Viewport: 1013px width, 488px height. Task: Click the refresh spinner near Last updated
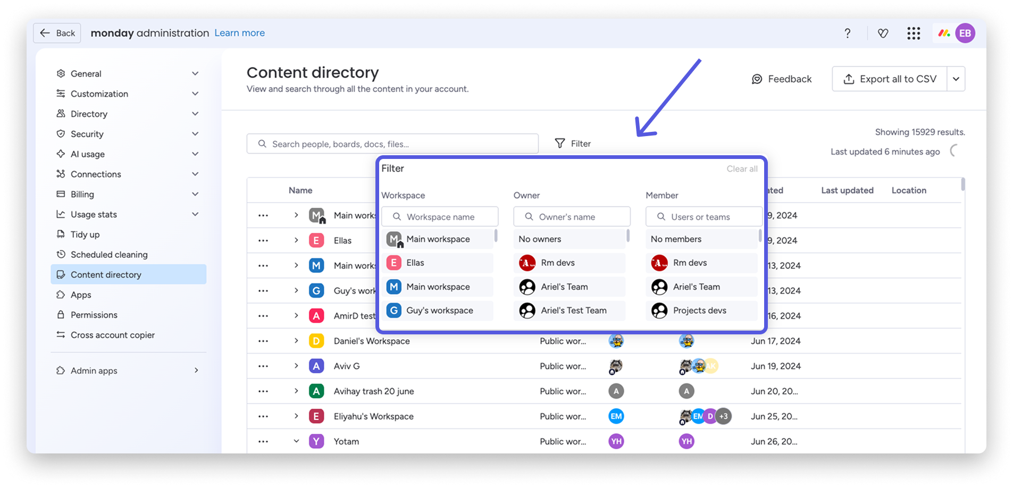(955, 151)
